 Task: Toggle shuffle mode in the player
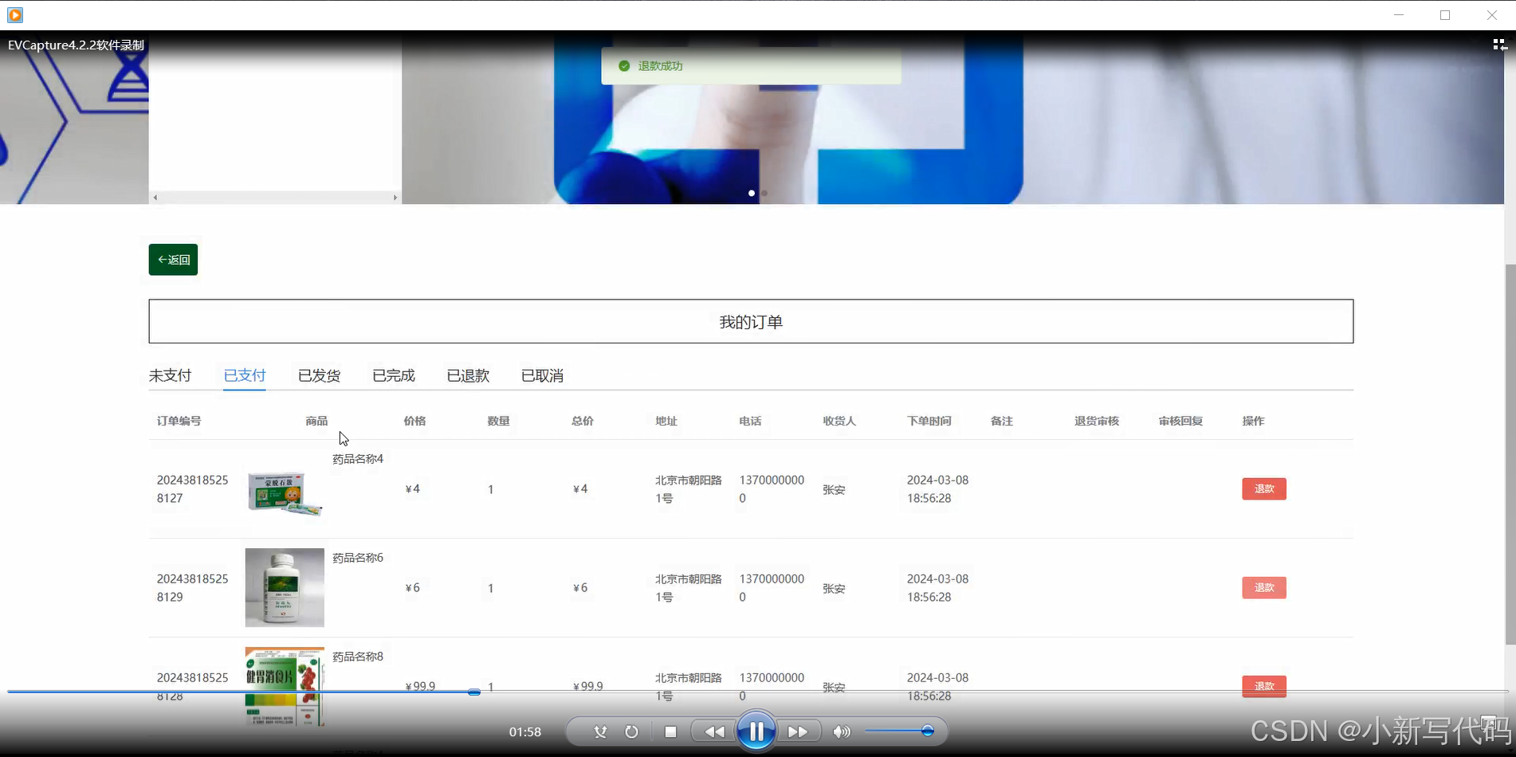coord(600,732)
